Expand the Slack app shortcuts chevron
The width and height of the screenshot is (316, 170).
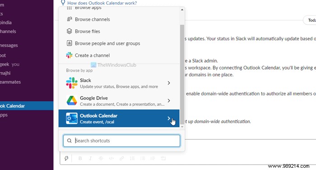(x=169, y=83)
